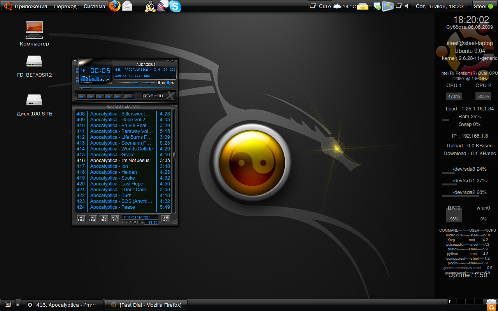
Task: Open the trash icon in bottom panel
Action: pos(491,304)
